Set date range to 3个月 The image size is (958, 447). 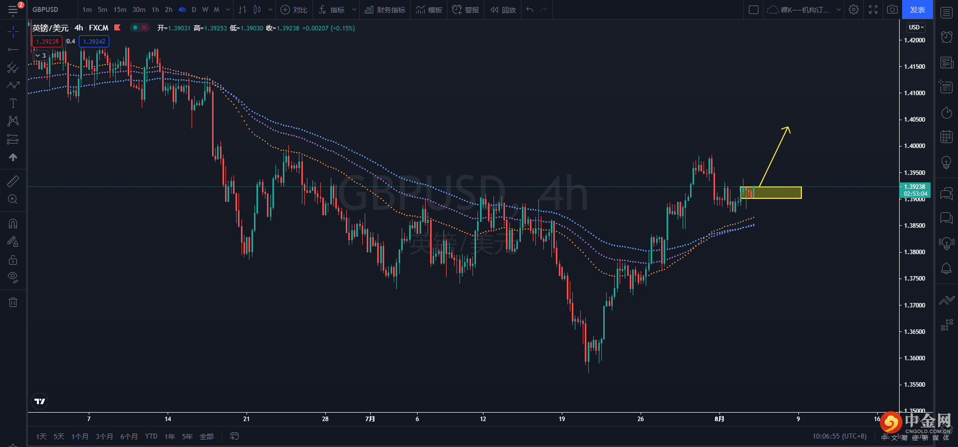pos(104,437)
